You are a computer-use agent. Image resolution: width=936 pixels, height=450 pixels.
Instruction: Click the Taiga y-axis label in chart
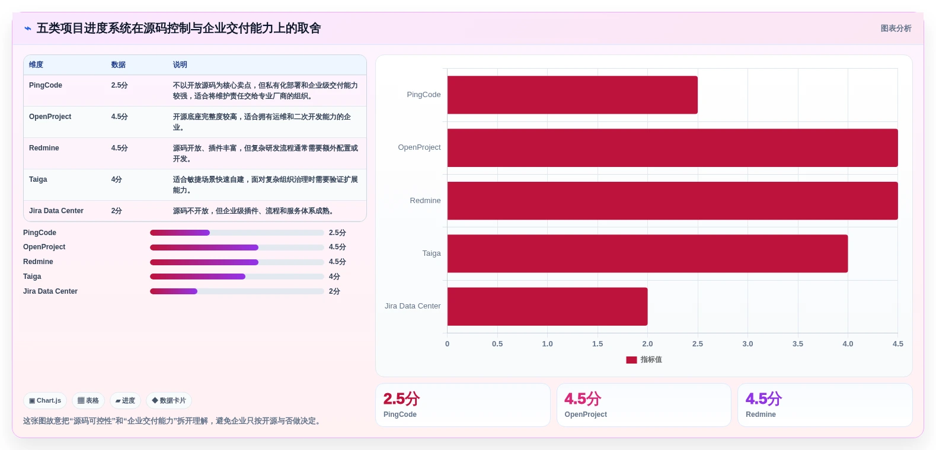[432, 253]
